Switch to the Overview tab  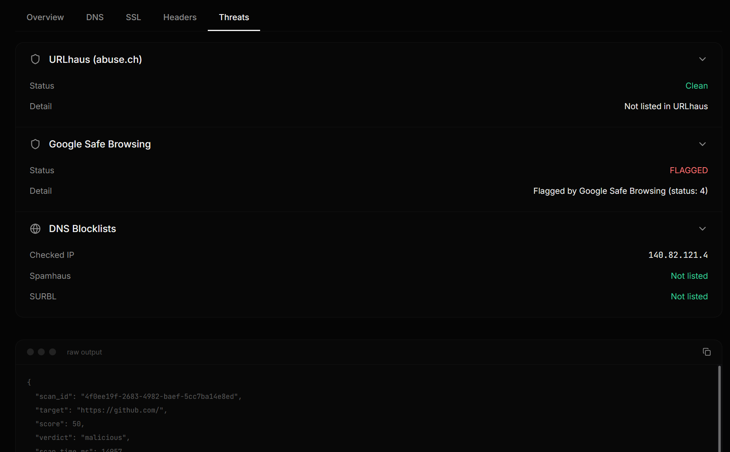pyautogui.click(x=45, y=17)
